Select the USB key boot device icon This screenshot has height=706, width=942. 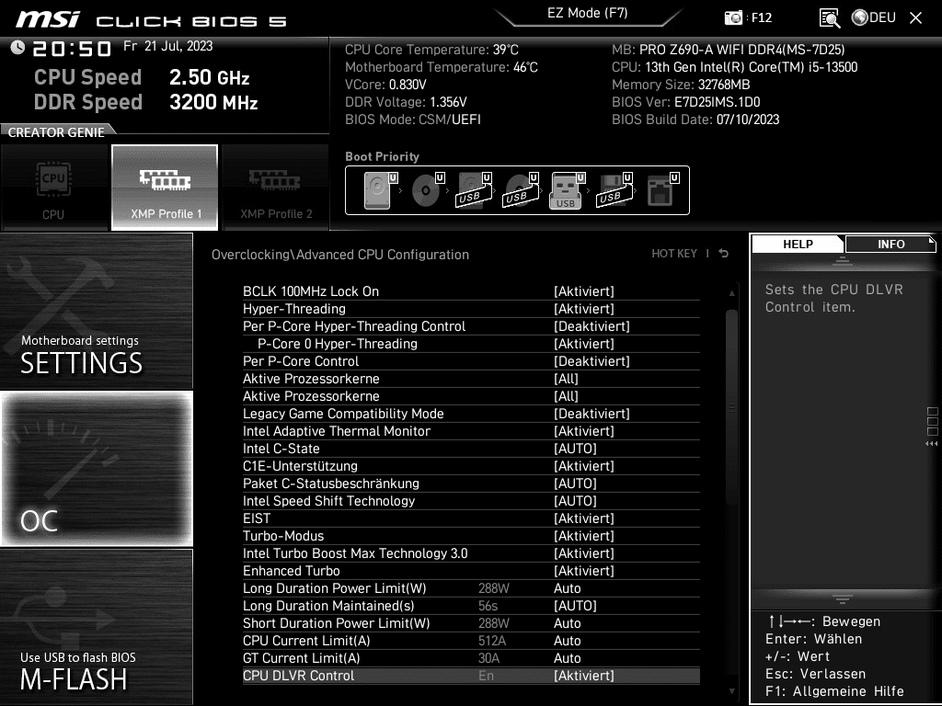coord(567,190)
